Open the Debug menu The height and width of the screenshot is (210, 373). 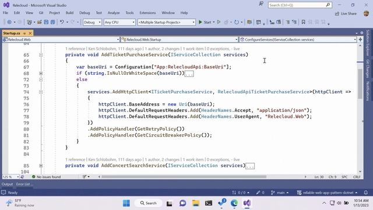click(85, 13)
